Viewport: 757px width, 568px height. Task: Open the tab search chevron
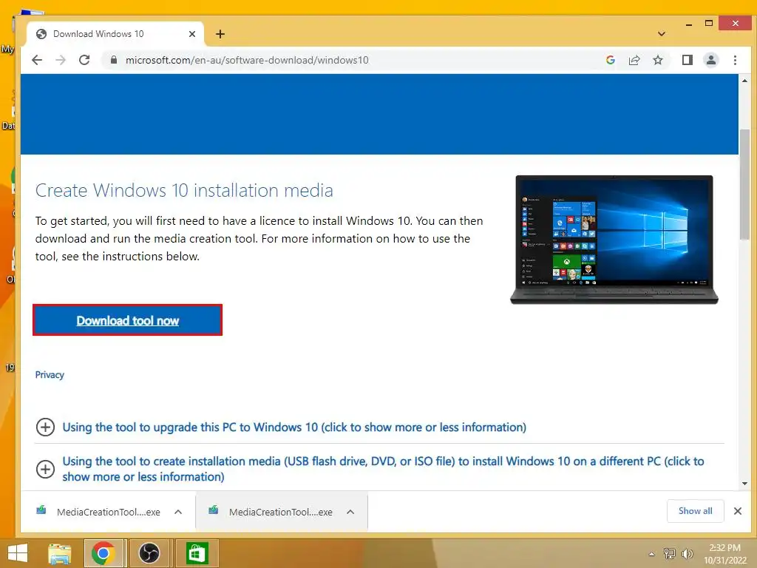(x=662, y=34)
